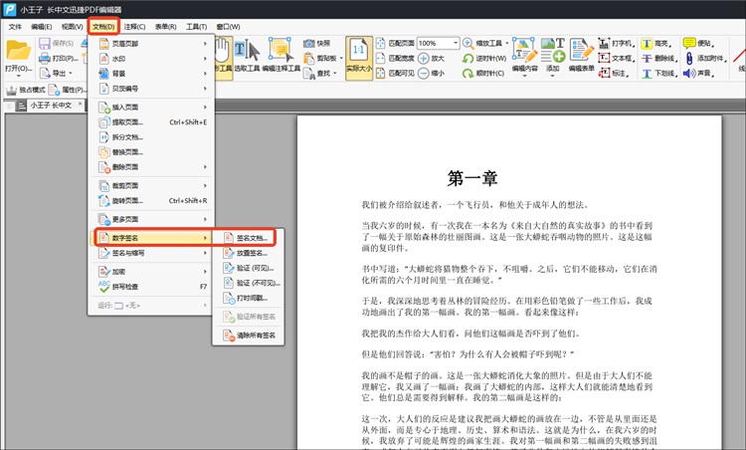Image resolution: width=746 pixels, height=450 pixels.
Task: Click the 编辑表单 edit form icon
Action: pos(582,50)
